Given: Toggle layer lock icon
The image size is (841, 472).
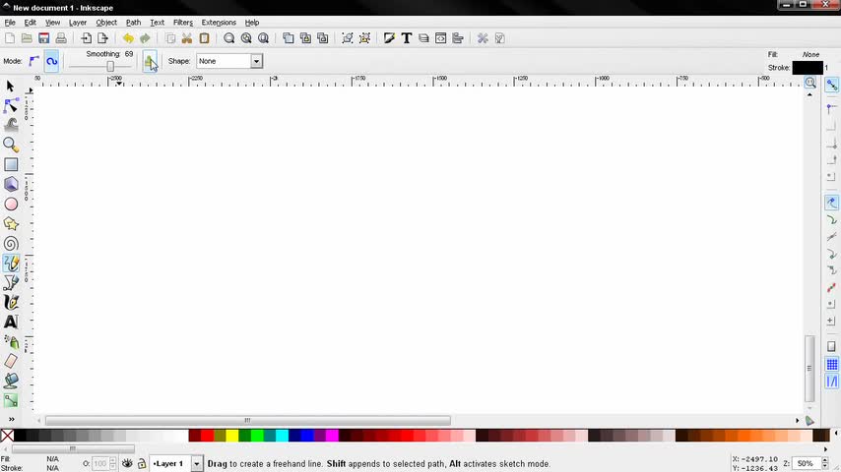Looking at the screenshot, I should [x=142, y=463].
